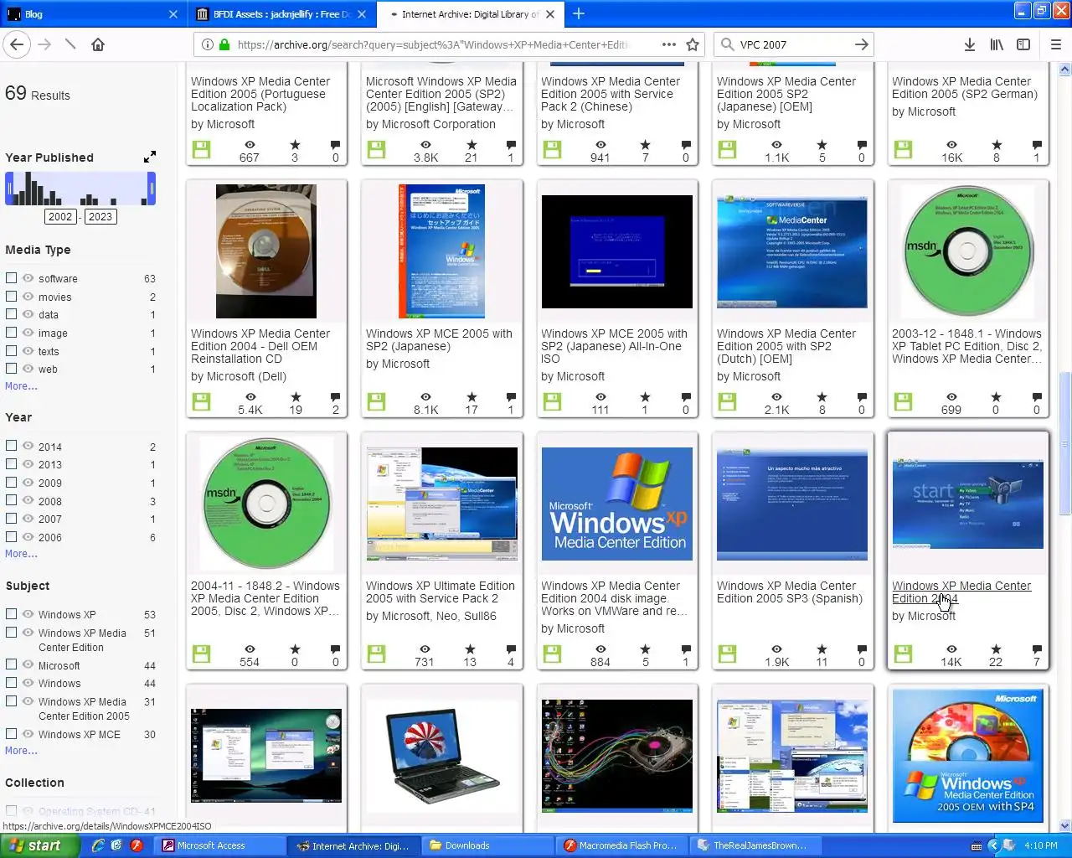Open a new tab with plus button
This screenshot has width=1072, height=858.
coord(579,13)
